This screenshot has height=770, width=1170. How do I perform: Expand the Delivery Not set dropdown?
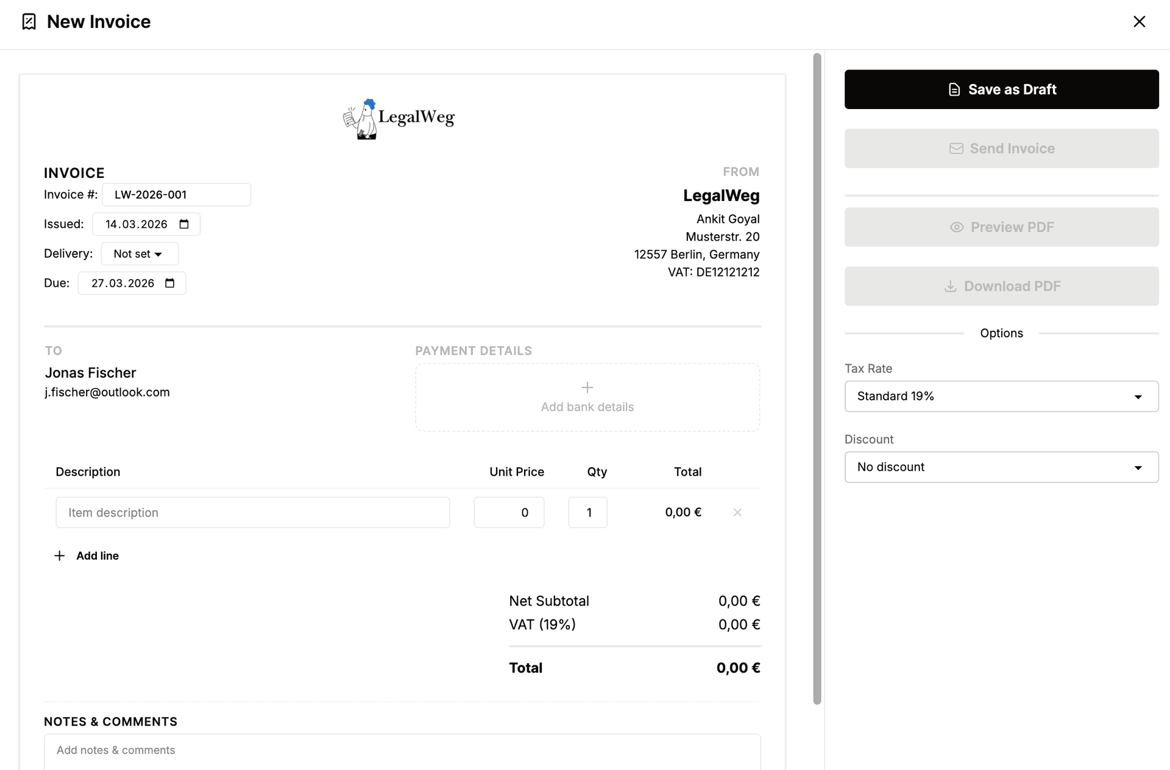[x=140, y=253]
